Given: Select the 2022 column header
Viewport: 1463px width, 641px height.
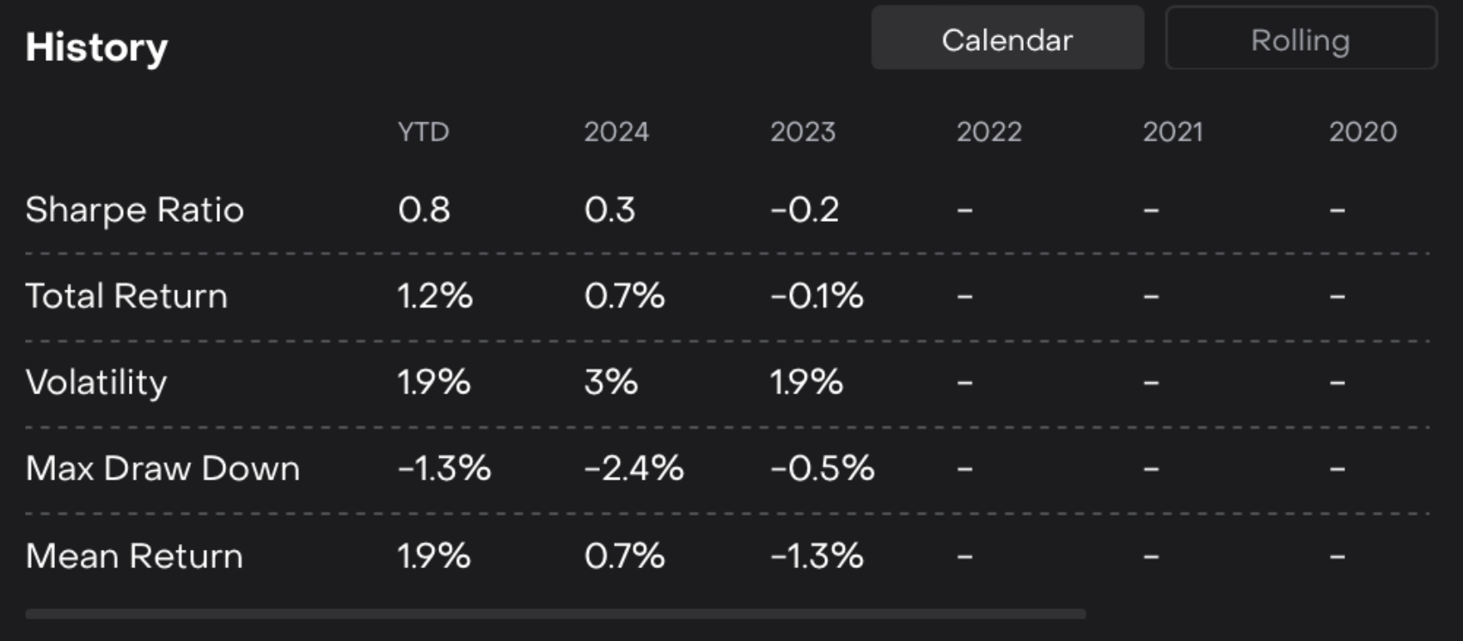Looking at the screenshot, I should tap(989, 131).
